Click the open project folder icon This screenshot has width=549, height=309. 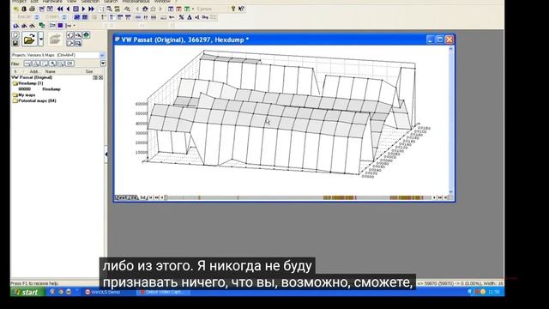point(29,39)
